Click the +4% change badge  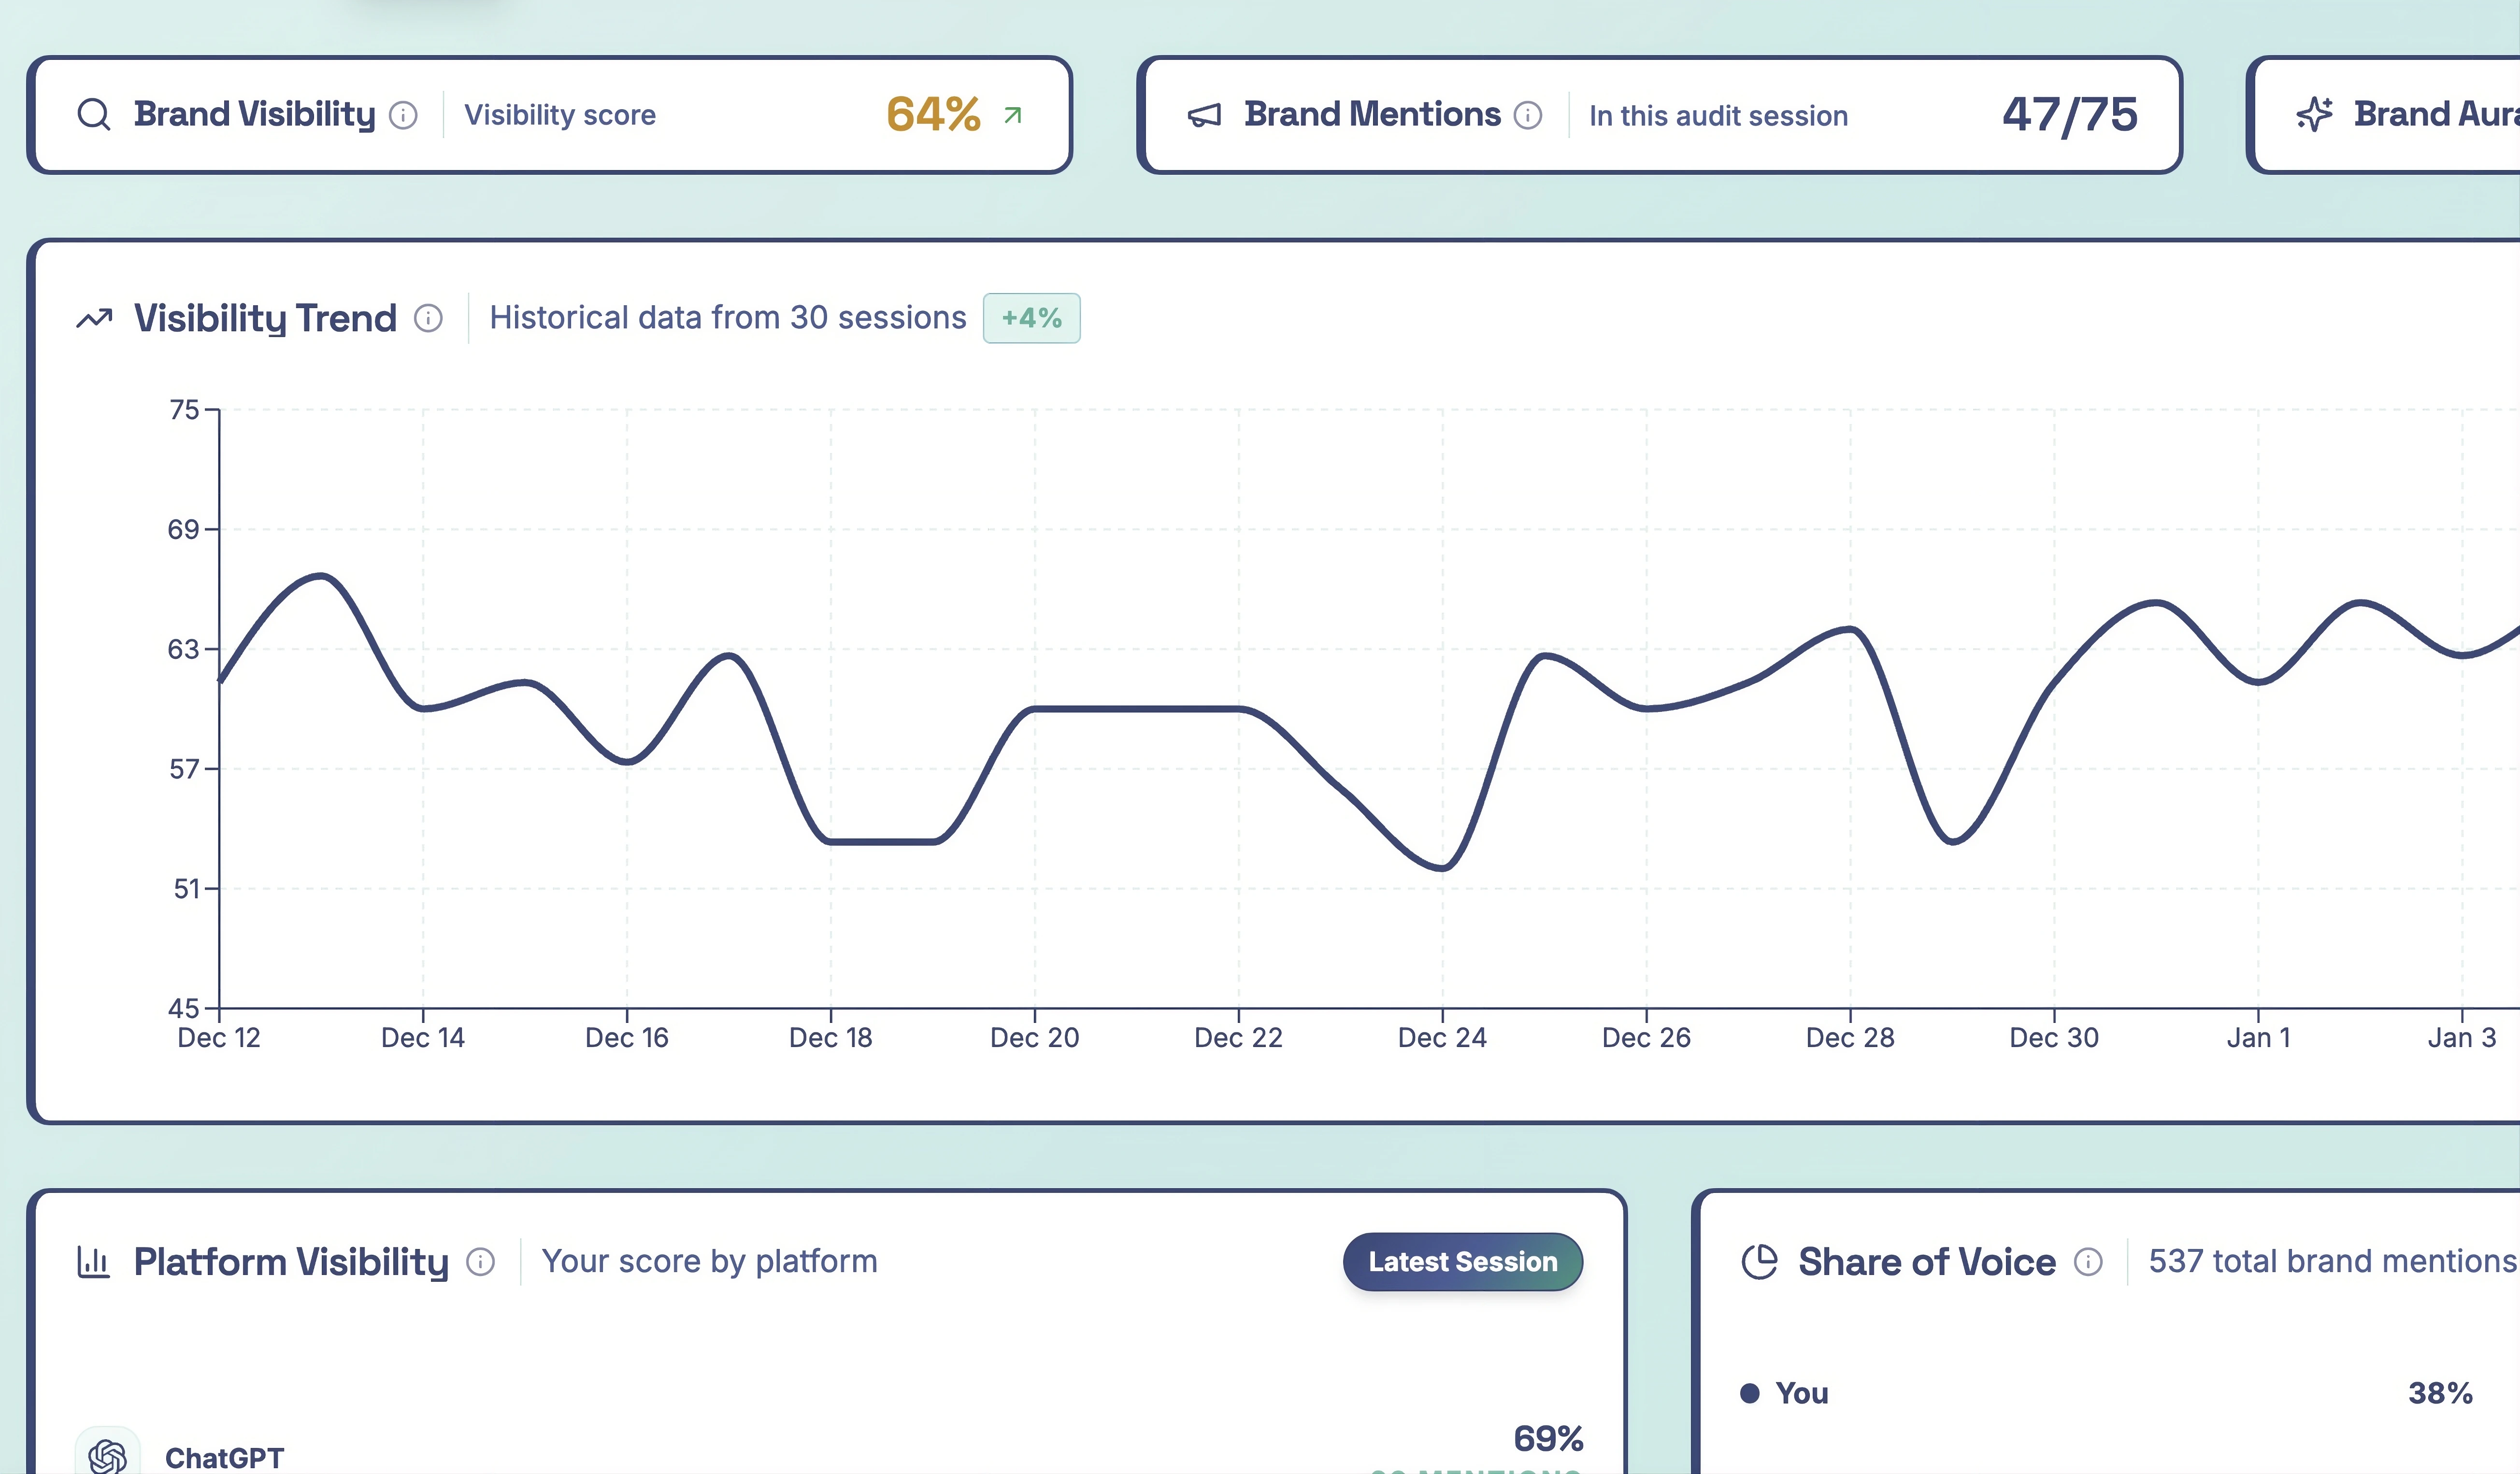point(1031,318)
